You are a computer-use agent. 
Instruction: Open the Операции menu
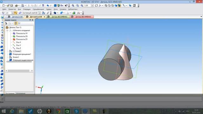point(27,9)
